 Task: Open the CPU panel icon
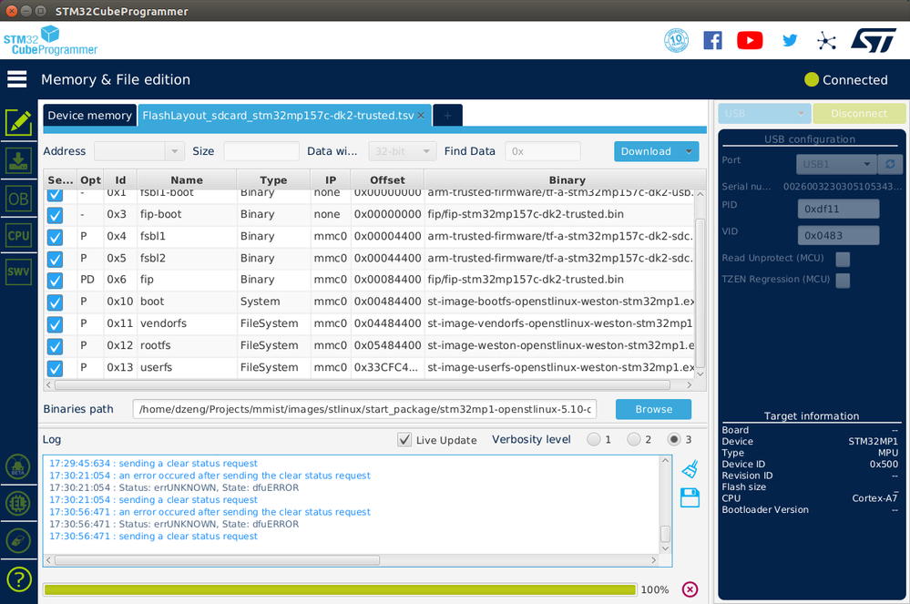(18, 236)
